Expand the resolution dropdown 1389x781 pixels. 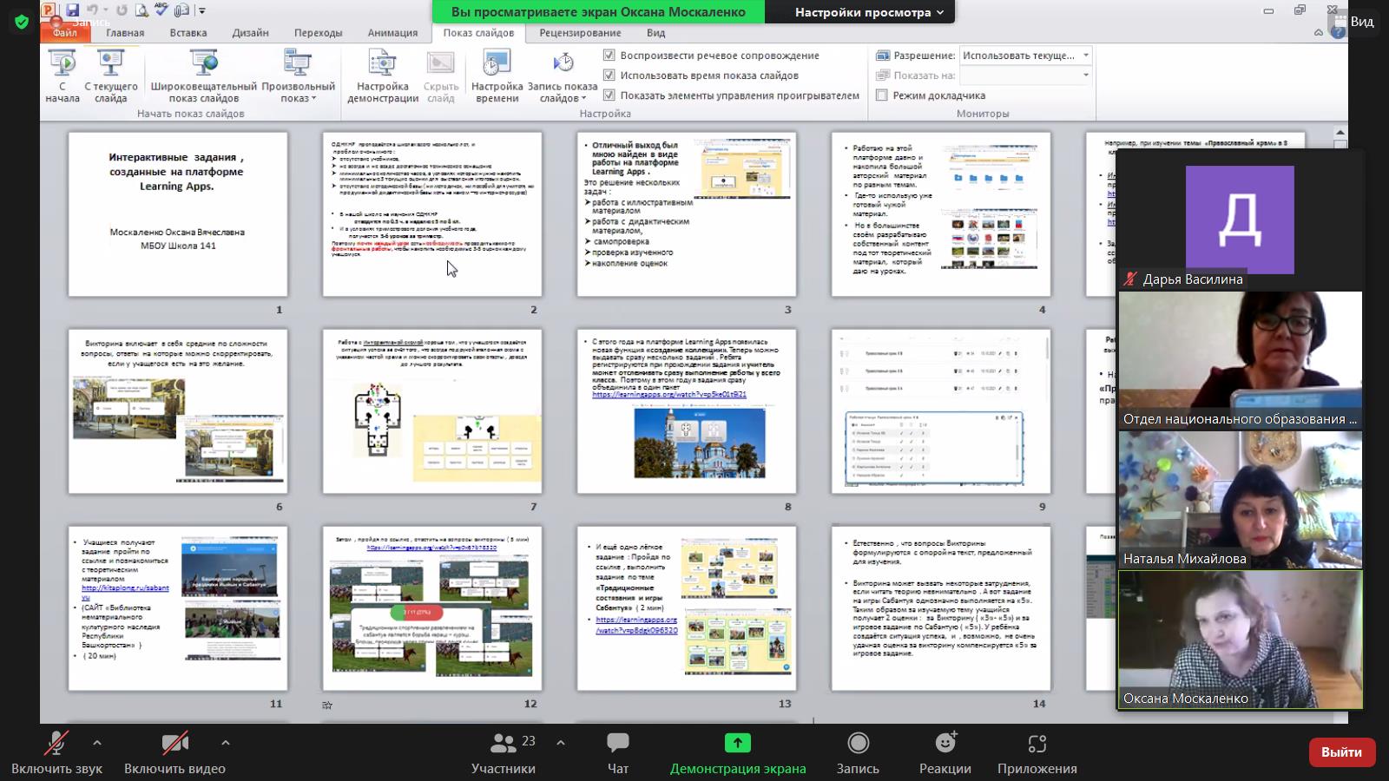(1085, 56)
